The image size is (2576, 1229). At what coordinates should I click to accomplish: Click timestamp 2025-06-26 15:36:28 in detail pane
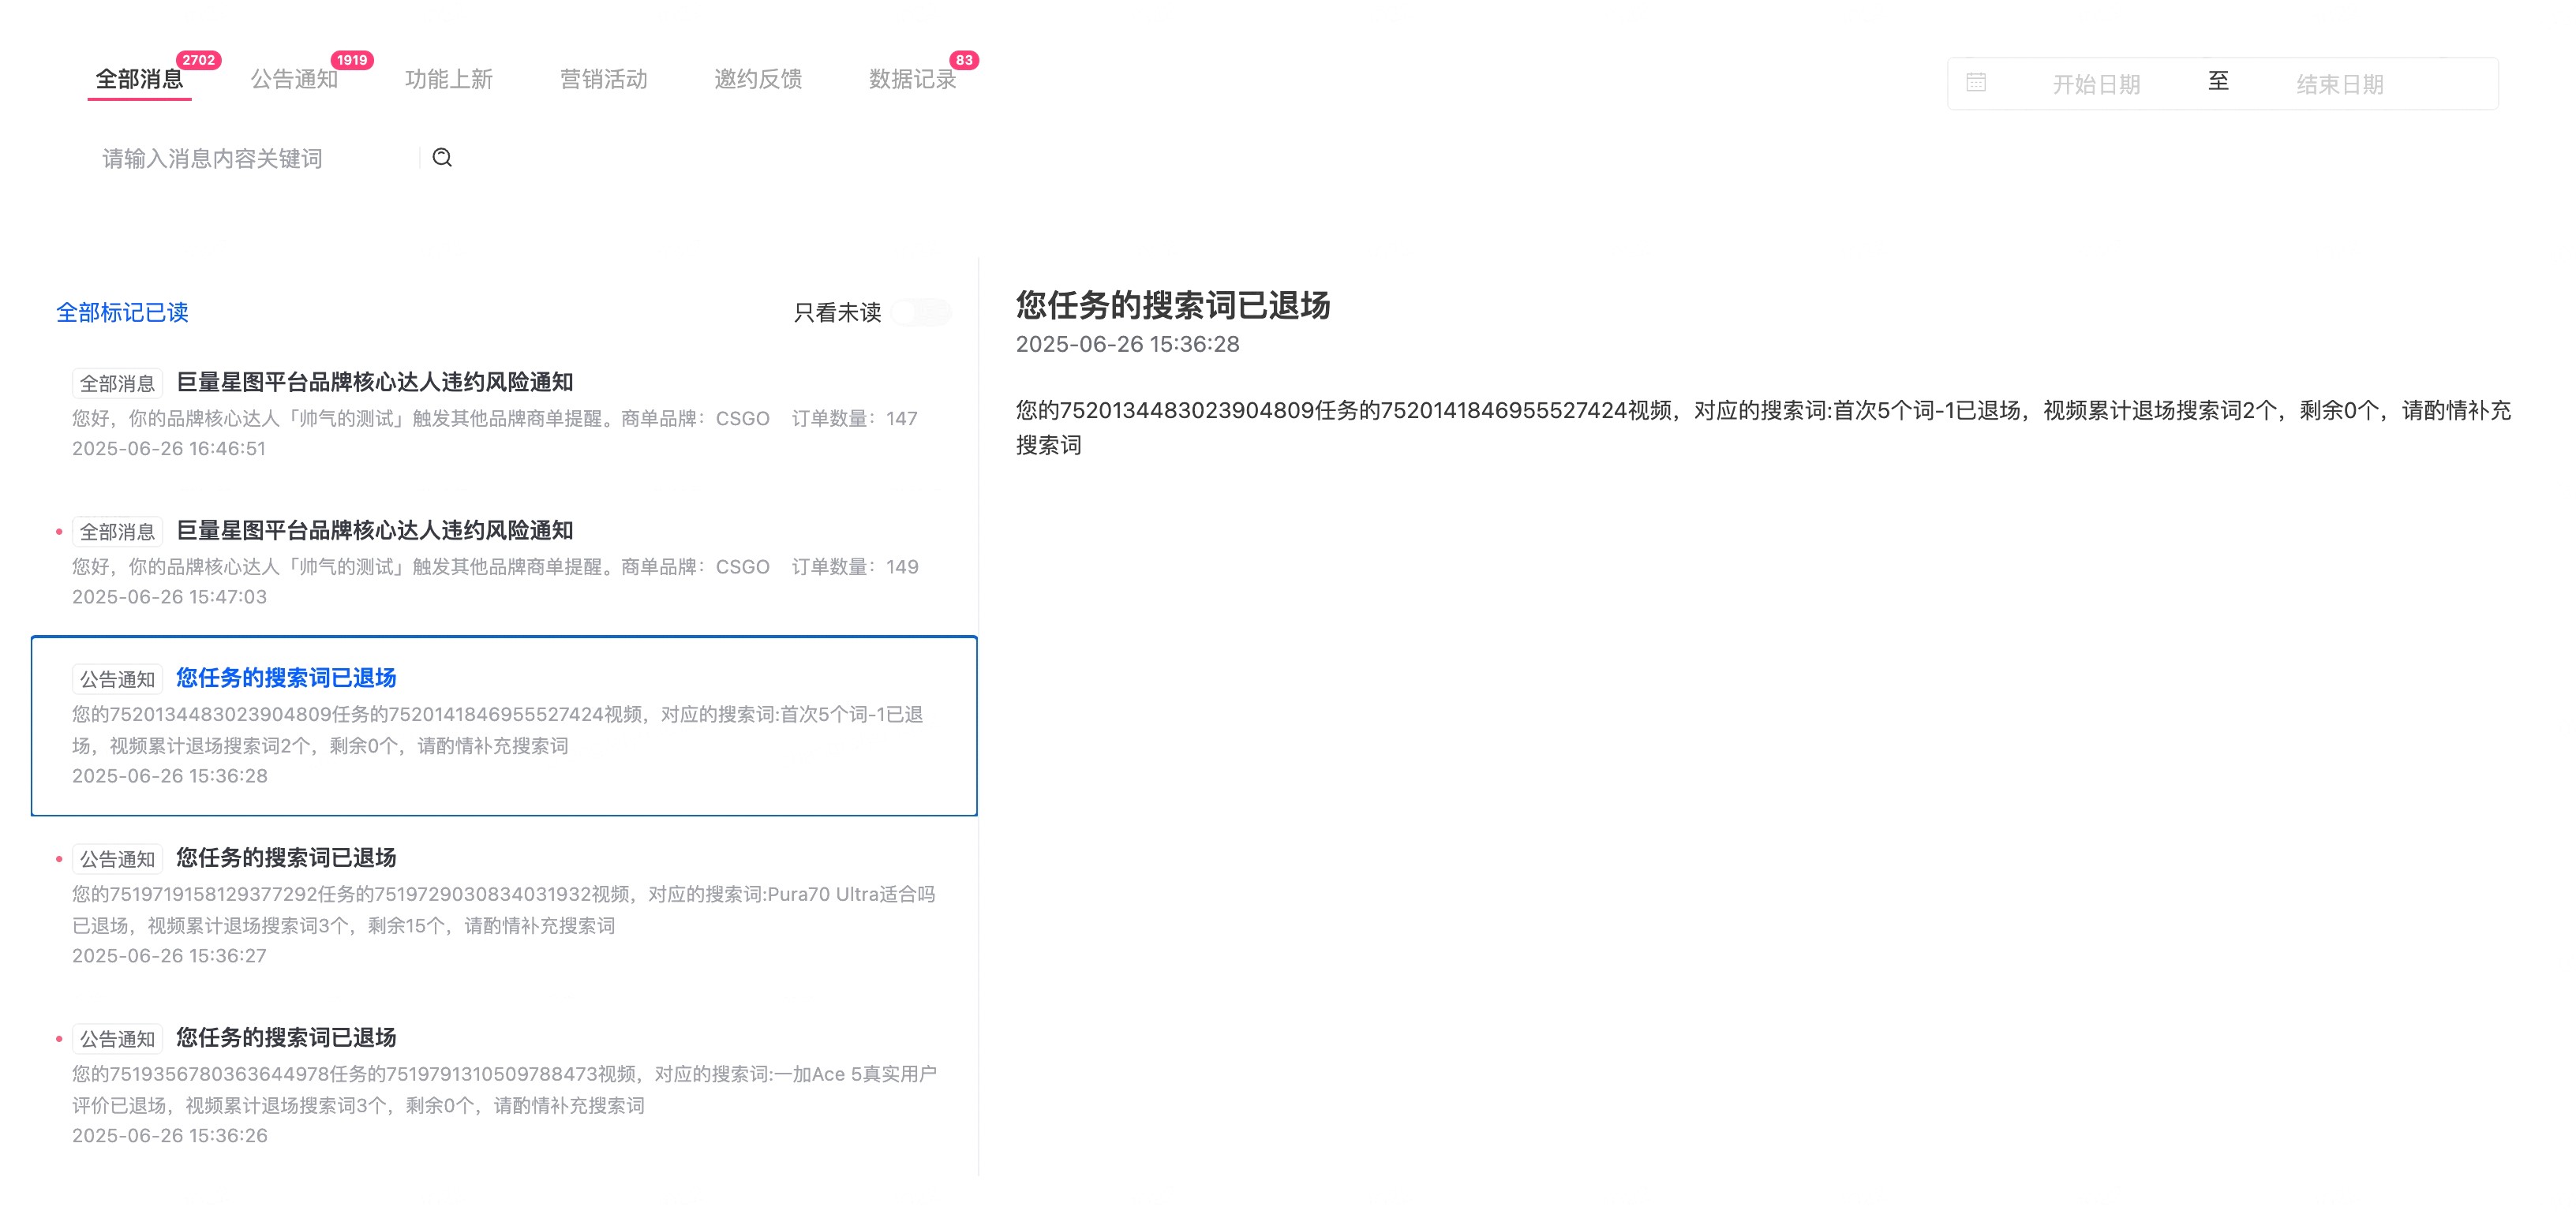[1127, 345]
